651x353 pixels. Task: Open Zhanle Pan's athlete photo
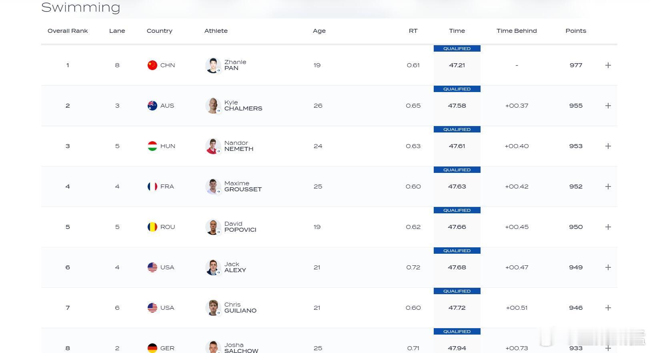[213, 65]
